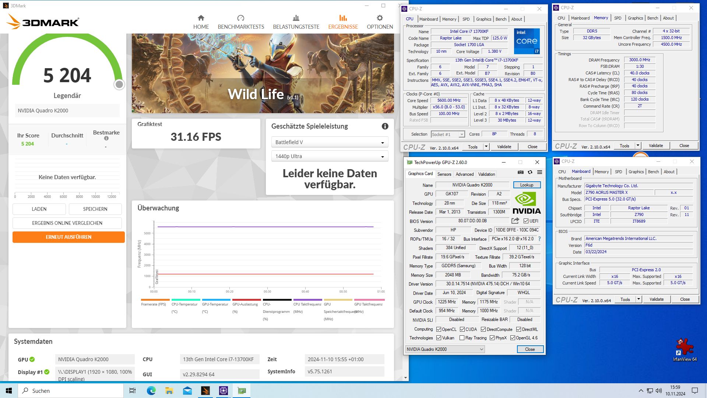Click the Bus Interface question mark in GPU-Z

pos(539,239)
